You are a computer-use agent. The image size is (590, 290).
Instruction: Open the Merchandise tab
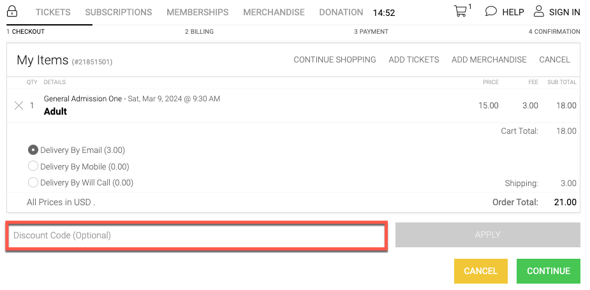[x=274, y=12]
